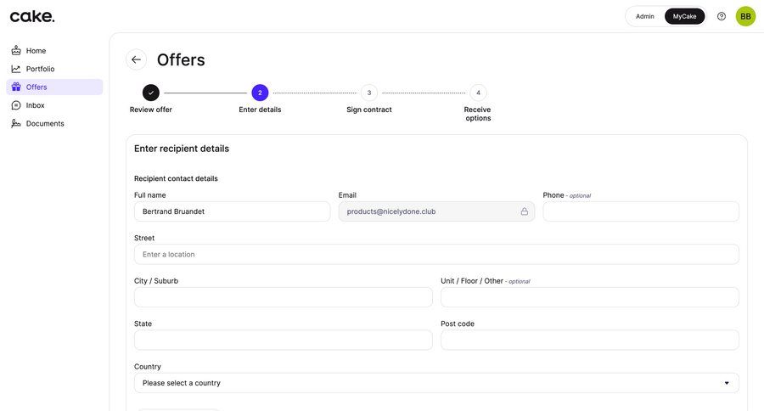Click the locked Email field

(436, 211)
